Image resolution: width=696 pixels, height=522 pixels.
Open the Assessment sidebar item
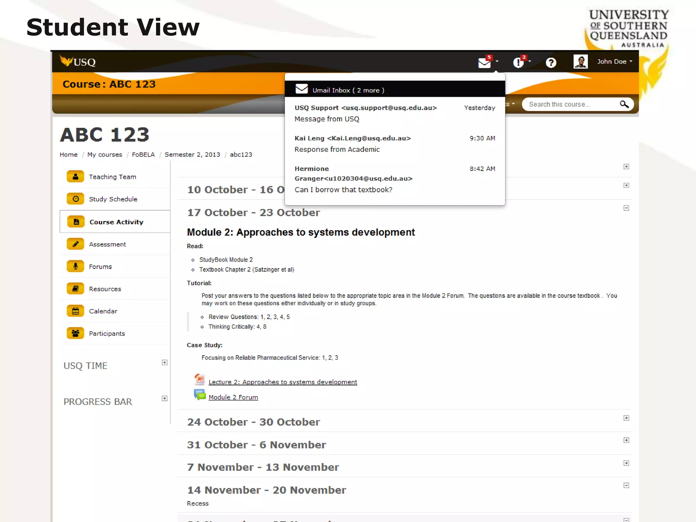point(107,244)
